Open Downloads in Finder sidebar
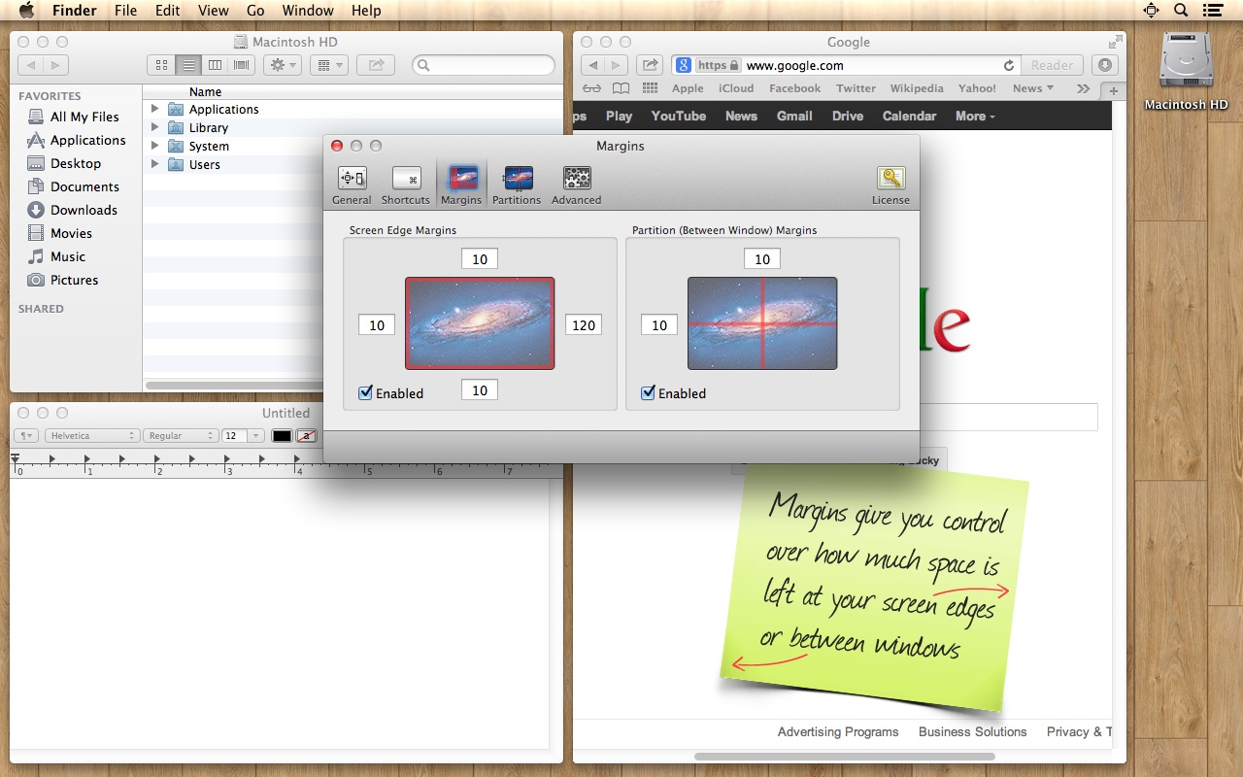Image resolution: width=1243 pixels, height=777 pixels. [84, 210]
